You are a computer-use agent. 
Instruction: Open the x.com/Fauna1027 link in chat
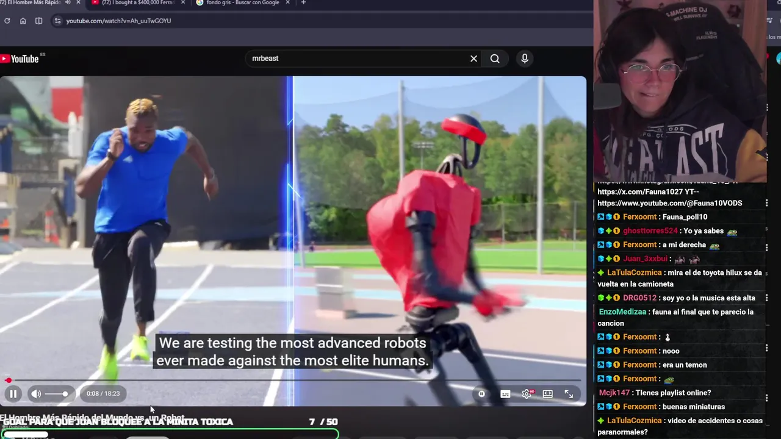pos(639,191)
